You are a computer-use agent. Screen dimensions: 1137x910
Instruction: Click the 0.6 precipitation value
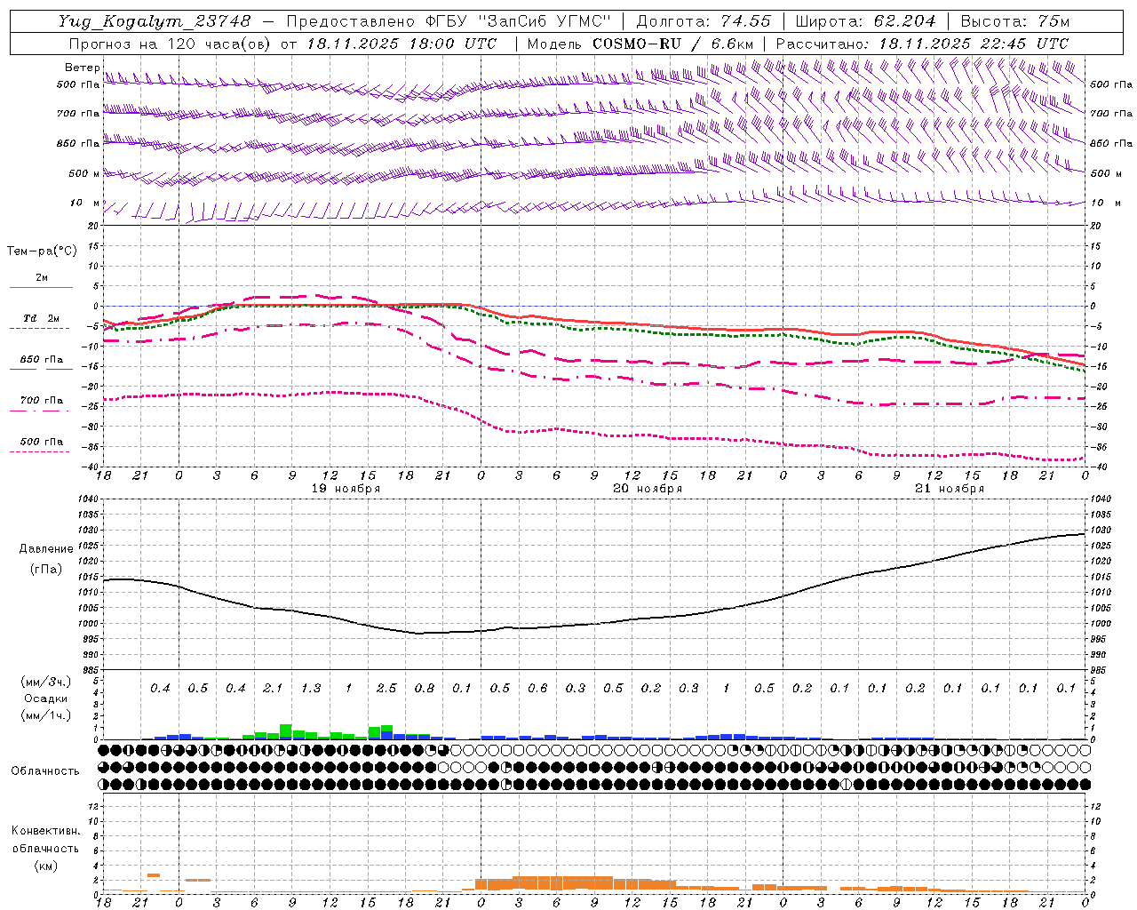537,688
